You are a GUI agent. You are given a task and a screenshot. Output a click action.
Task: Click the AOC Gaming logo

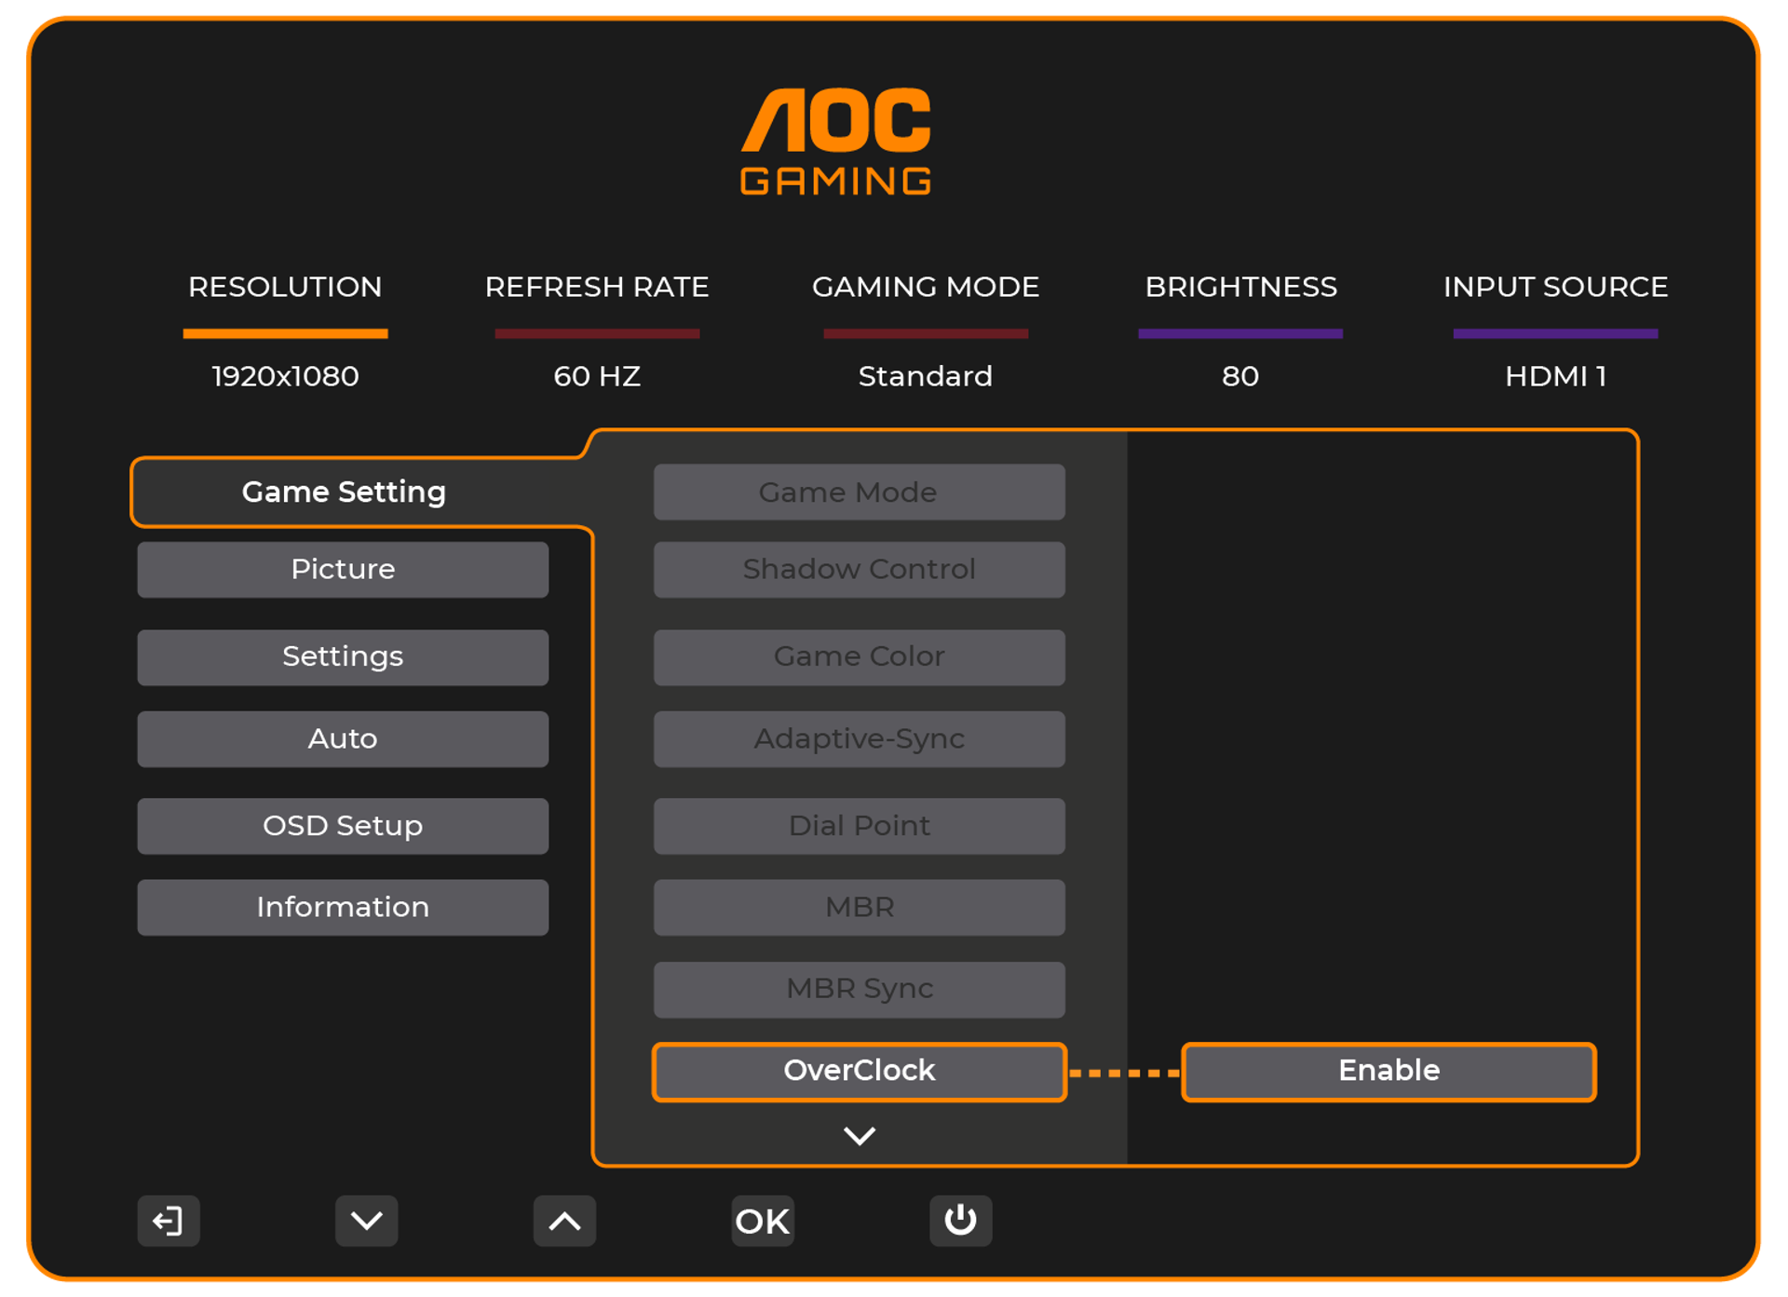[x=836, y=142]
